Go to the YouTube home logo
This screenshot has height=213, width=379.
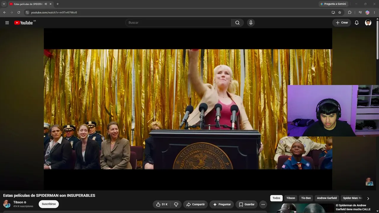[x=24, y=23]
